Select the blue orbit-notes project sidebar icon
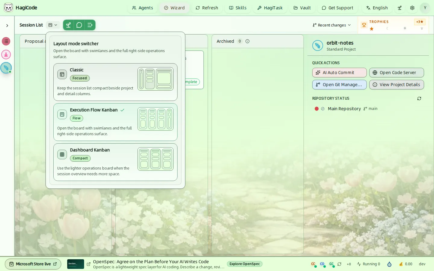The height and width of the screenshot is (271, 434). tap(6, 68)
